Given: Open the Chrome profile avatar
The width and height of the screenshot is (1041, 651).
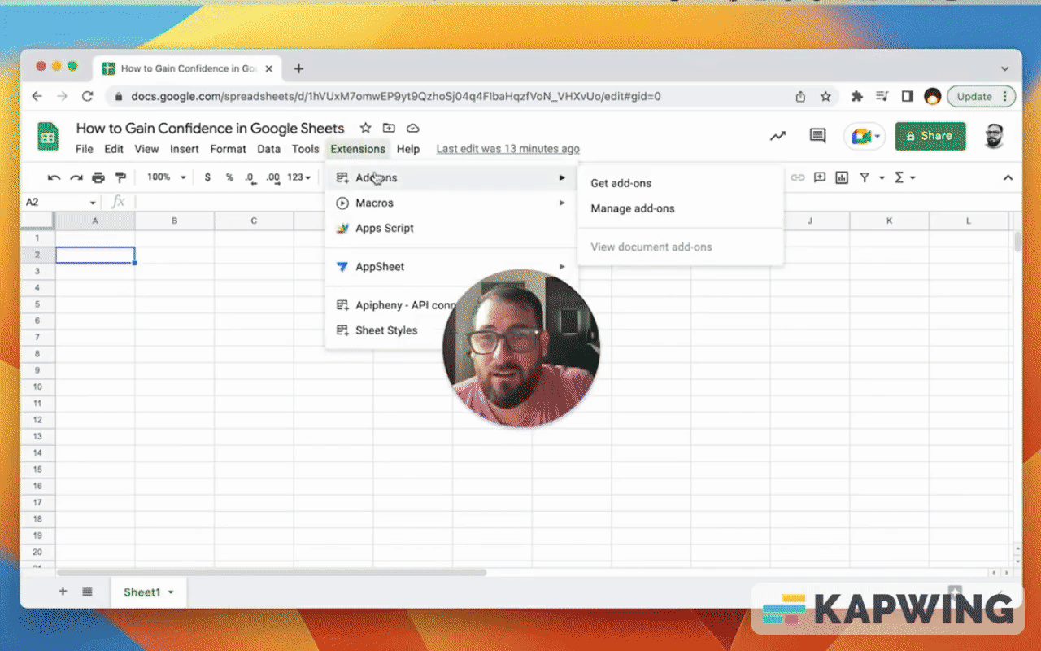Looking at the screenshot, I should pos(933,96).
